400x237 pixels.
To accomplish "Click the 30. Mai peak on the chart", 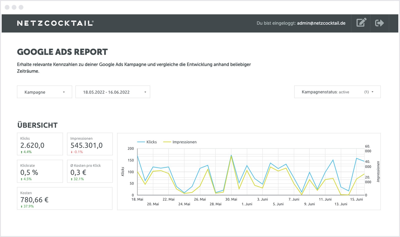I will click(x=231, y=155).
